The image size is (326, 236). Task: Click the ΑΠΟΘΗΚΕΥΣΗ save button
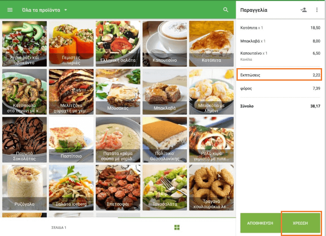pyautogui.click(x=260, y=223)
